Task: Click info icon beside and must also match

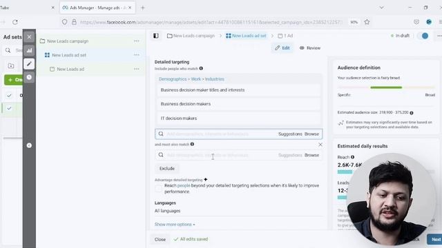Action: [192, 144]
